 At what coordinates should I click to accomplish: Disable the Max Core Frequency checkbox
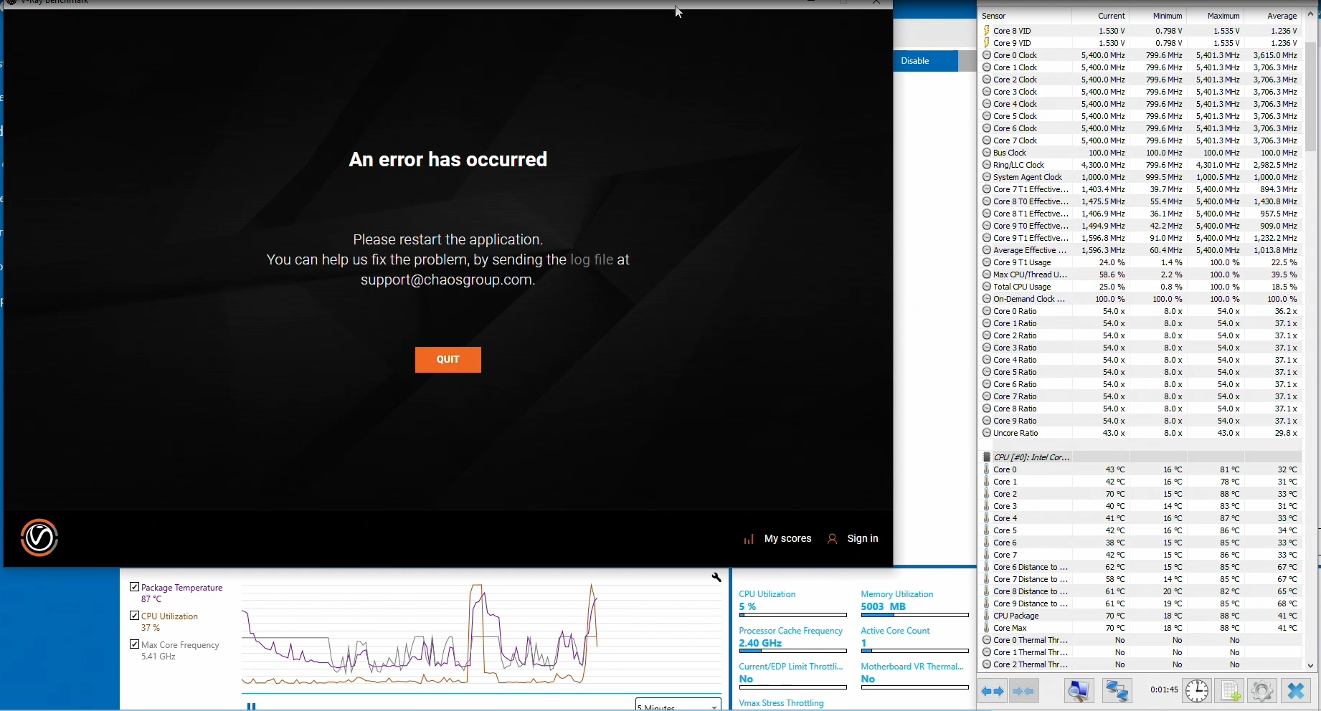coord(134,644)
